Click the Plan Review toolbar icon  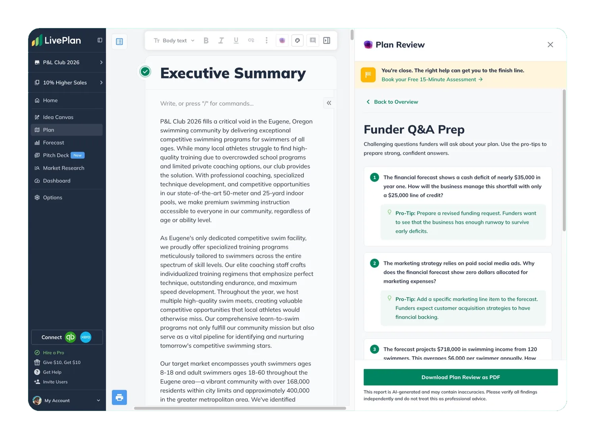(x=297, y=40)
